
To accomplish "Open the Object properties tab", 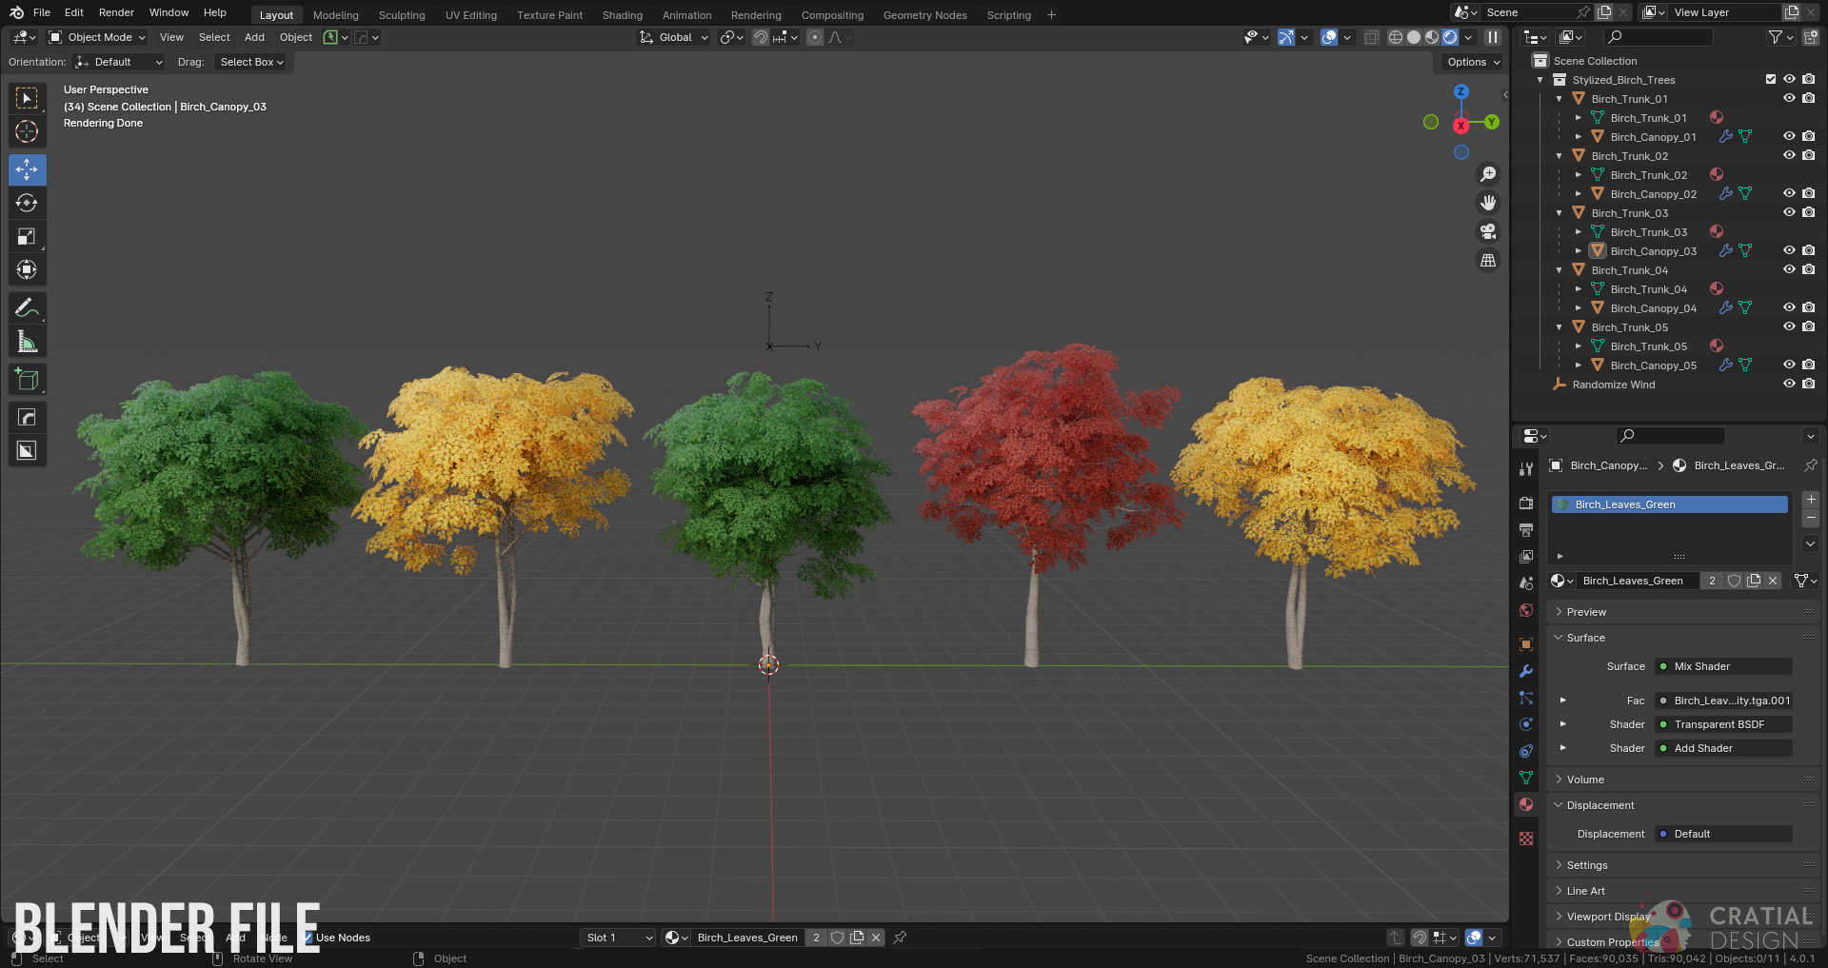I will point(1526,644).
